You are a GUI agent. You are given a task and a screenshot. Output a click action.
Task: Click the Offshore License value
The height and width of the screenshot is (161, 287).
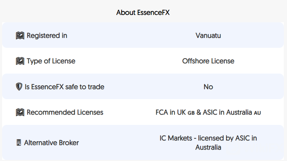pos(208,61)
